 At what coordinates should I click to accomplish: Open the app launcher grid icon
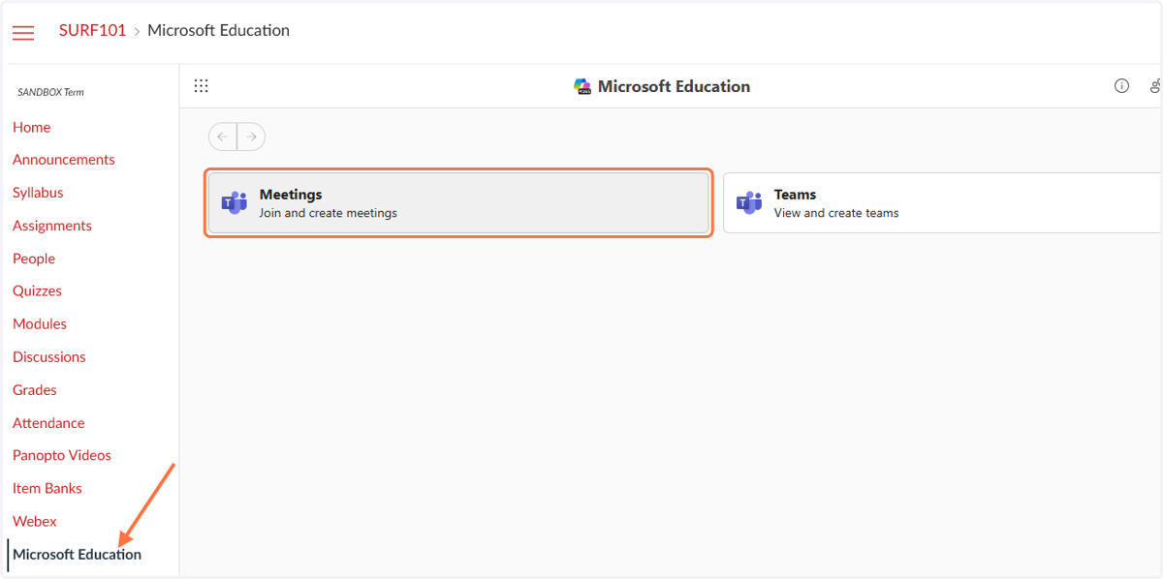[x=202, y=86]
